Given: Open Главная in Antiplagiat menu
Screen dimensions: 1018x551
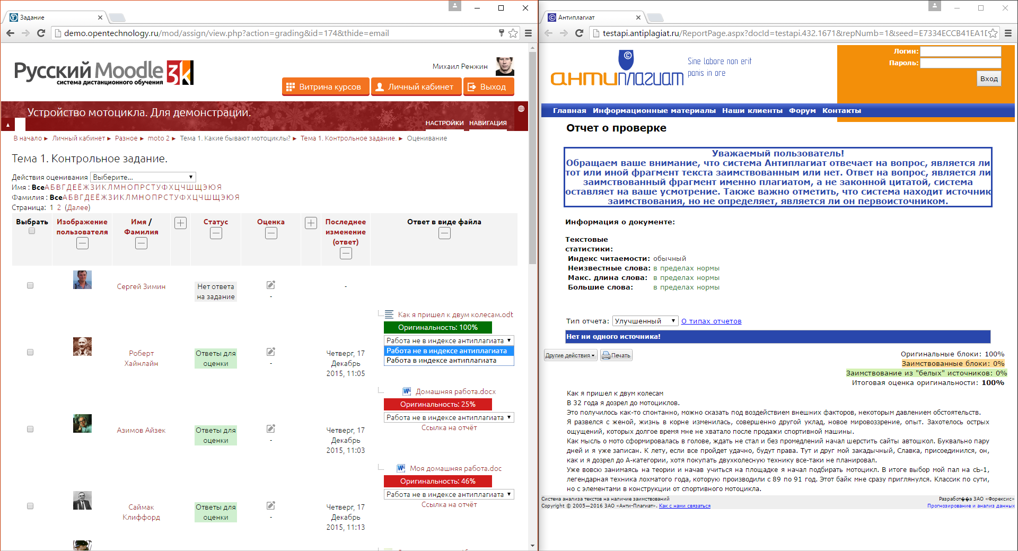Looking at the screenshot, I should [569, 111].
